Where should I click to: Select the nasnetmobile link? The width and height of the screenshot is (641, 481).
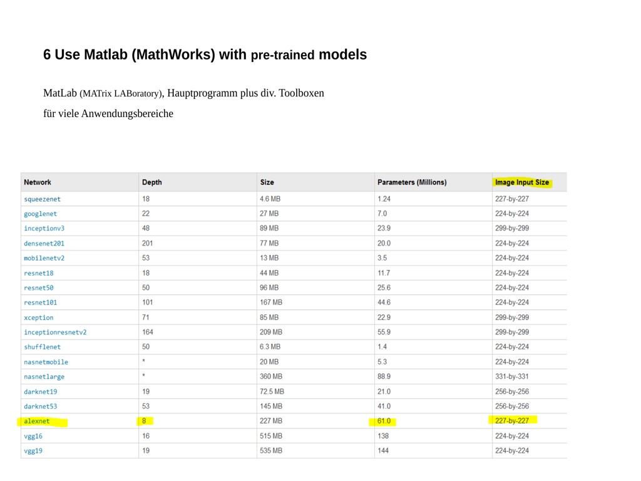click(46, 362)
